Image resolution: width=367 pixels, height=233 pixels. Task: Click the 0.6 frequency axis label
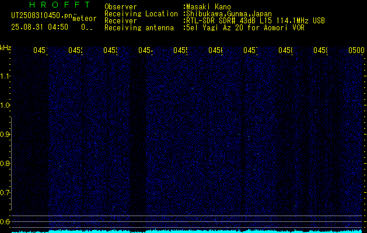(x=5, y=221)
